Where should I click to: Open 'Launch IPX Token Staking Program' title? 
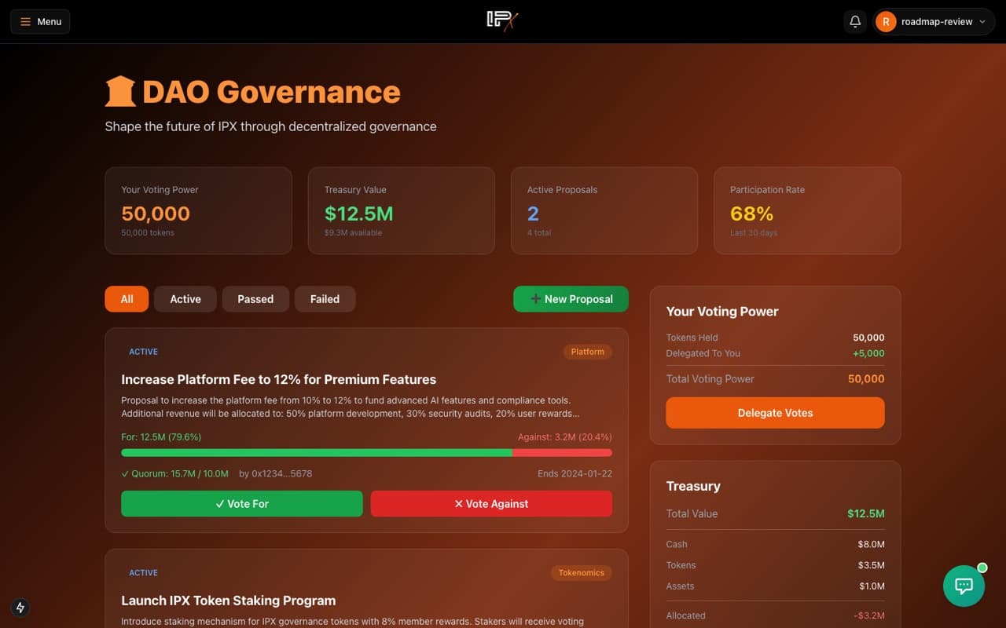(x=228, y=601)
